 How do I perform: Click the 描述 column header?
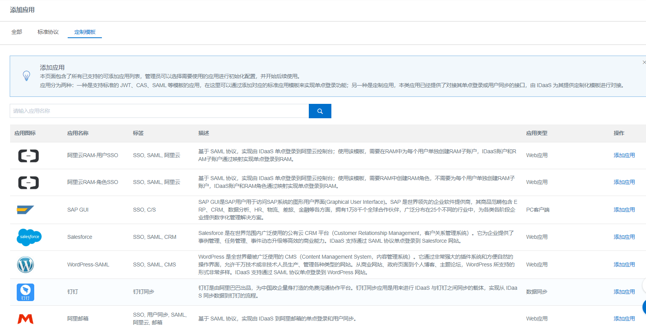tap(204, 133)
